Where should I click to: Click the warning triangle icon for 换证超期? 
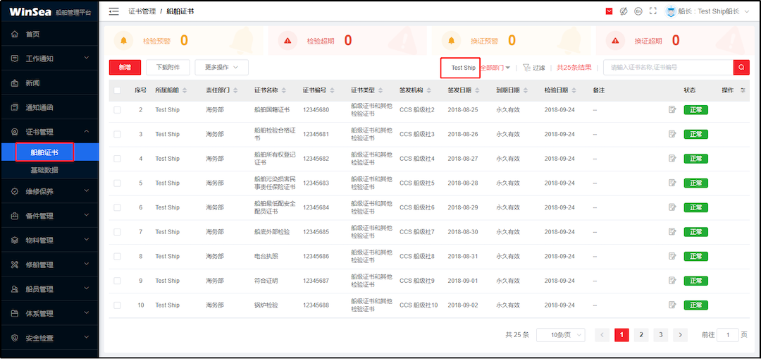click(x=615, y=40)
